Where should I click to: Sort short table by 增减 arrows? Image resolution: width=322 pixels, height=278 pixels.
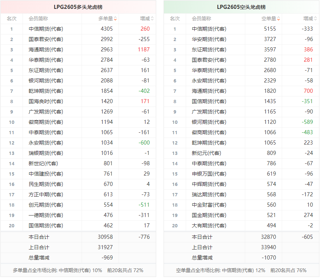click(316, 19)
